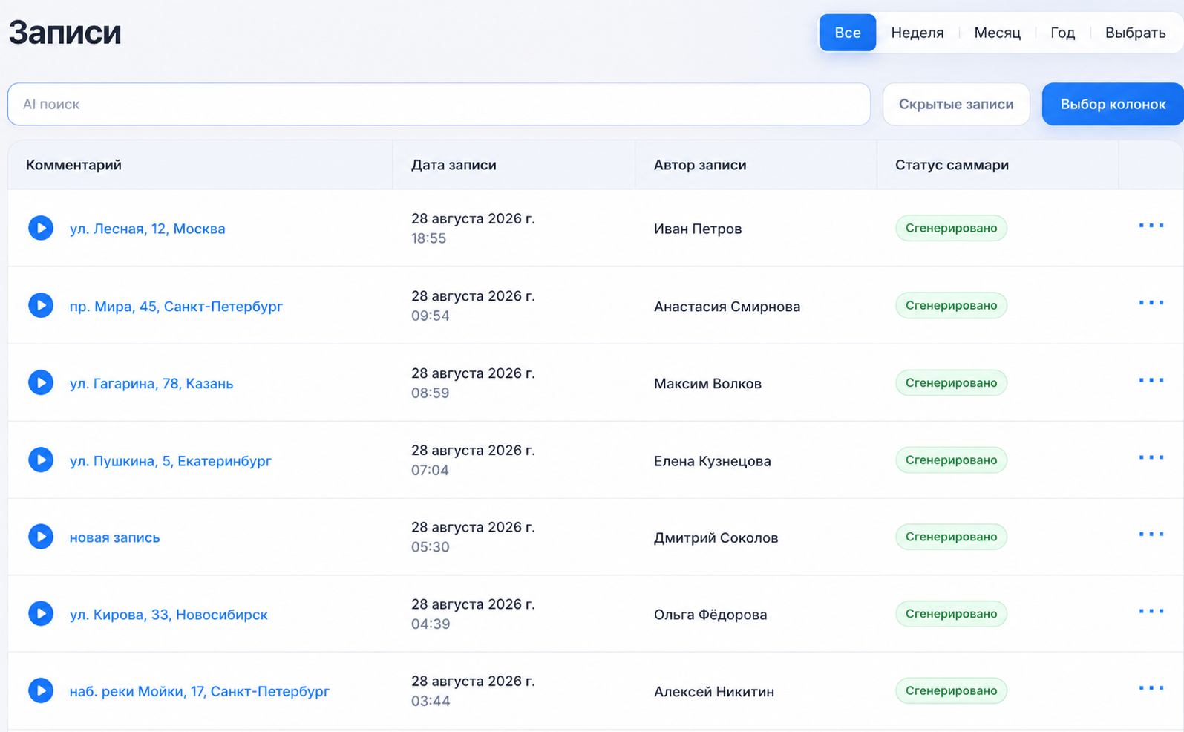Click the Записи page heading
Viewport: 1184px width, 732px height.
pyautogui.click(x=65, y=33)
